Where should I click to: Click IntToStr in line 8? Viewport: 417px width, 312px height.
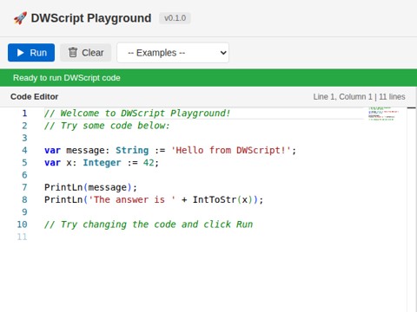[x=215, y=199]
